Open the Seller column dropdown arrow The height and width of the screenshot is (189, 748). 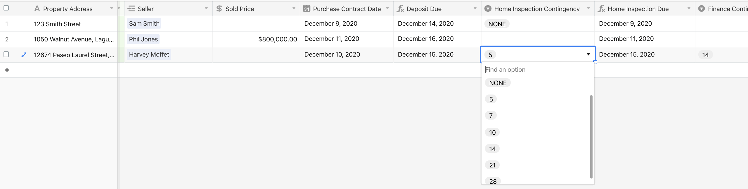(206, 8)
